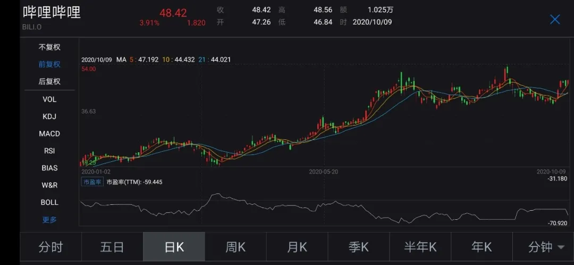The height and width of the screenshot is (265, 574).
Task: Click the 哔哩哔哩 stock name
Action: point(52,12)
